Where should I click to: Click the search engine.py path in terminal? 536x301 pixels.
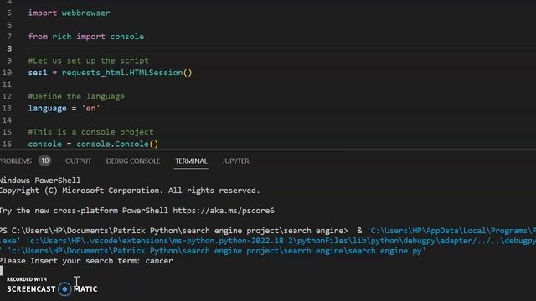point(216,251)
